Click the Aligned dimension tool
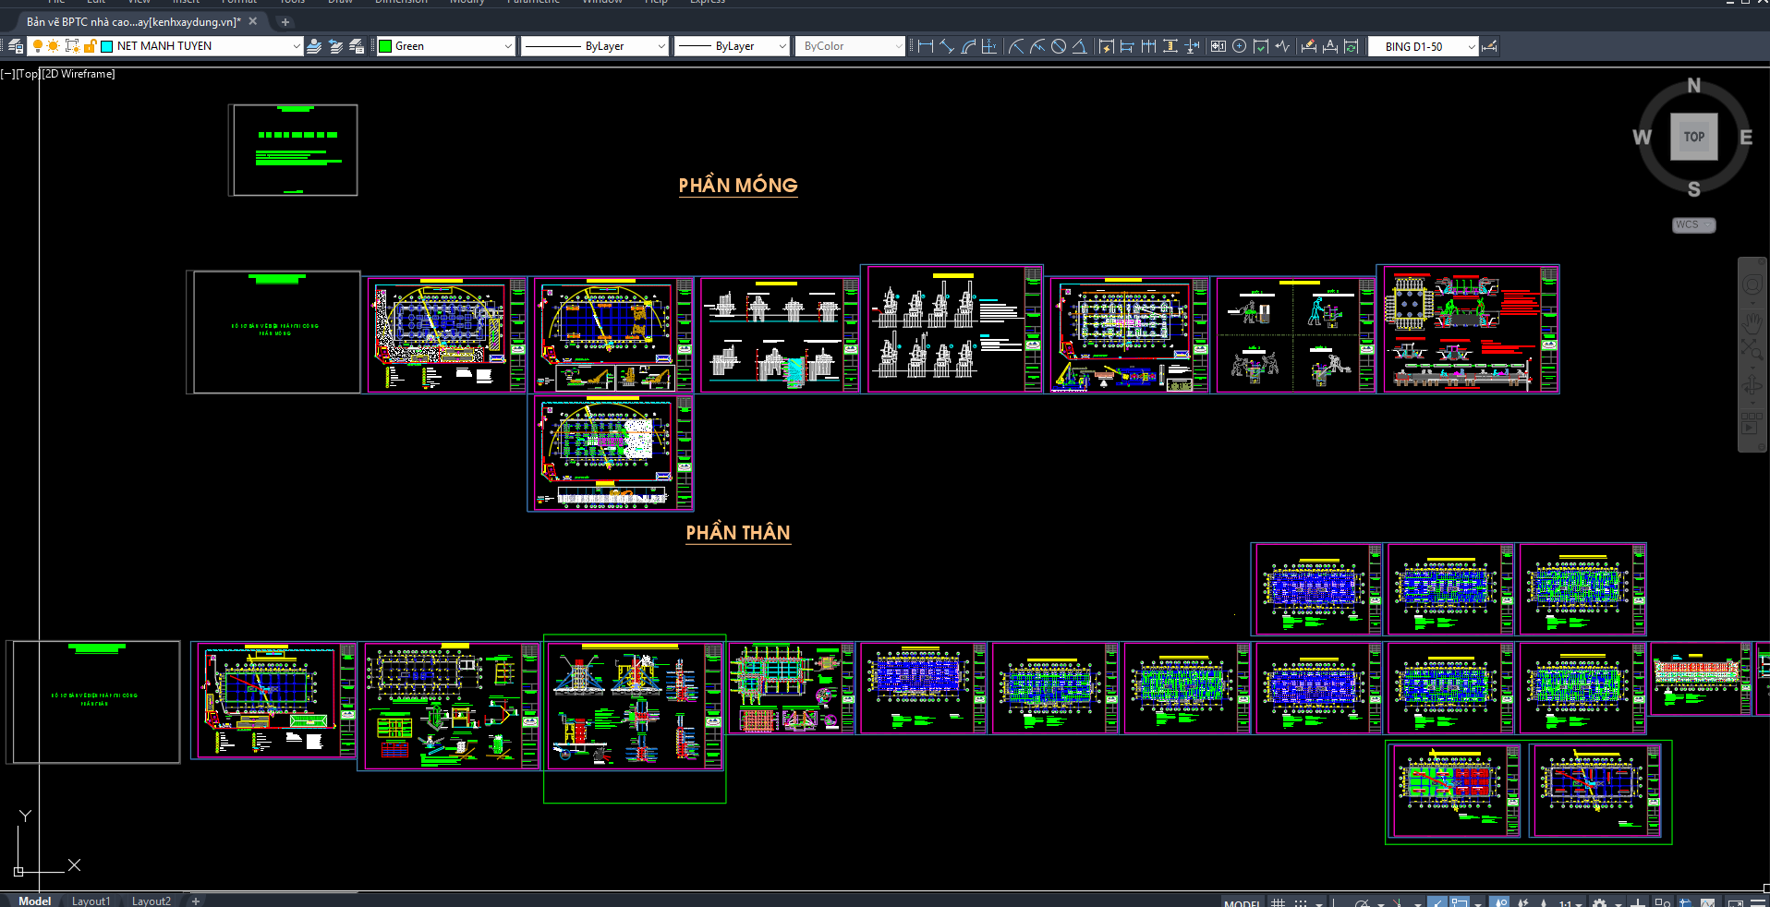The height and width of the screenshot is (907, 1770). (x=947, y=46)
